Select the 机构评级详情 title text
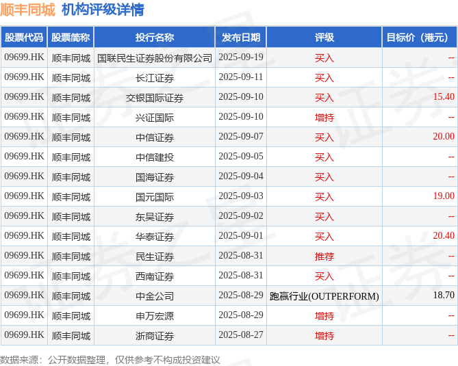Image resolution: width=458 pixels, height=366 pixels. pos(103,10)
